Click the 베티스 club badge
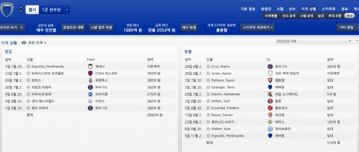 (x=270, y=122)
